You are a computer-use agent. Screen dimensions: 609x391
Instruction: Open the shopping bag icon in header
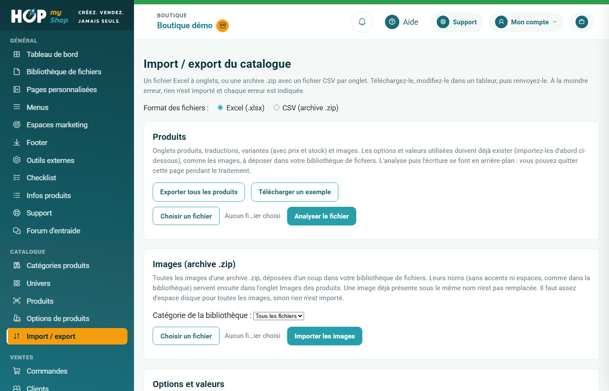tap(582, 22)
